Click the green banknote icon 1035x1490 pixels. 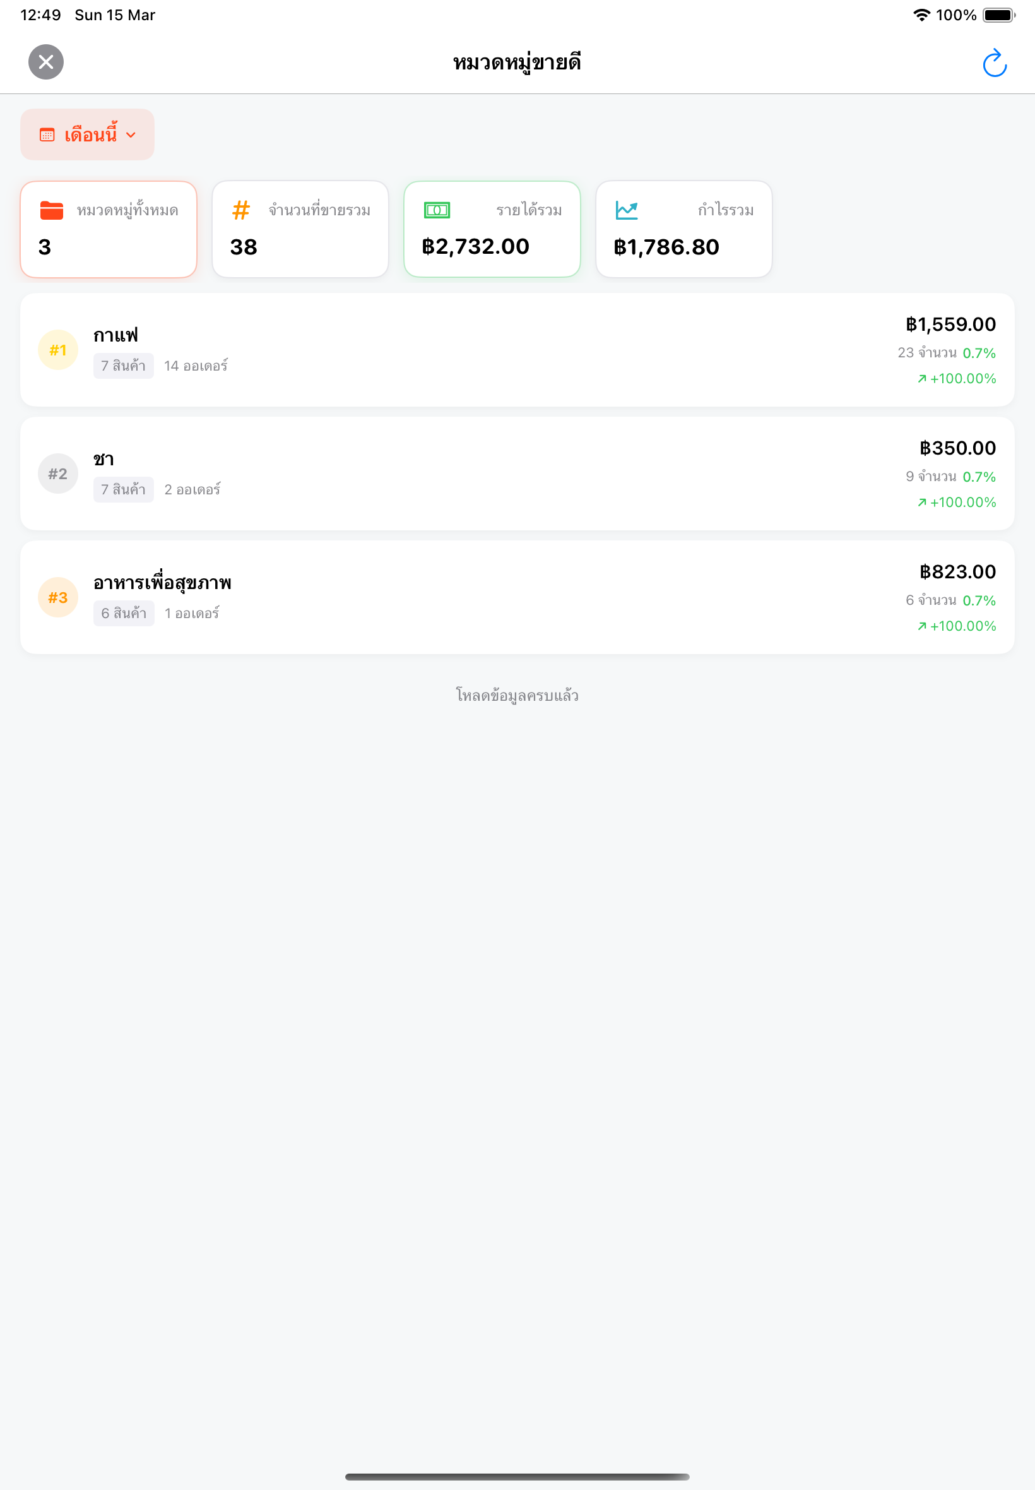coord(437,210)
